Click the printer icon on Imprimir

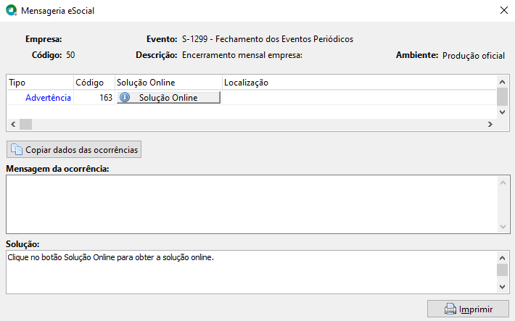(x=450, y=309)
